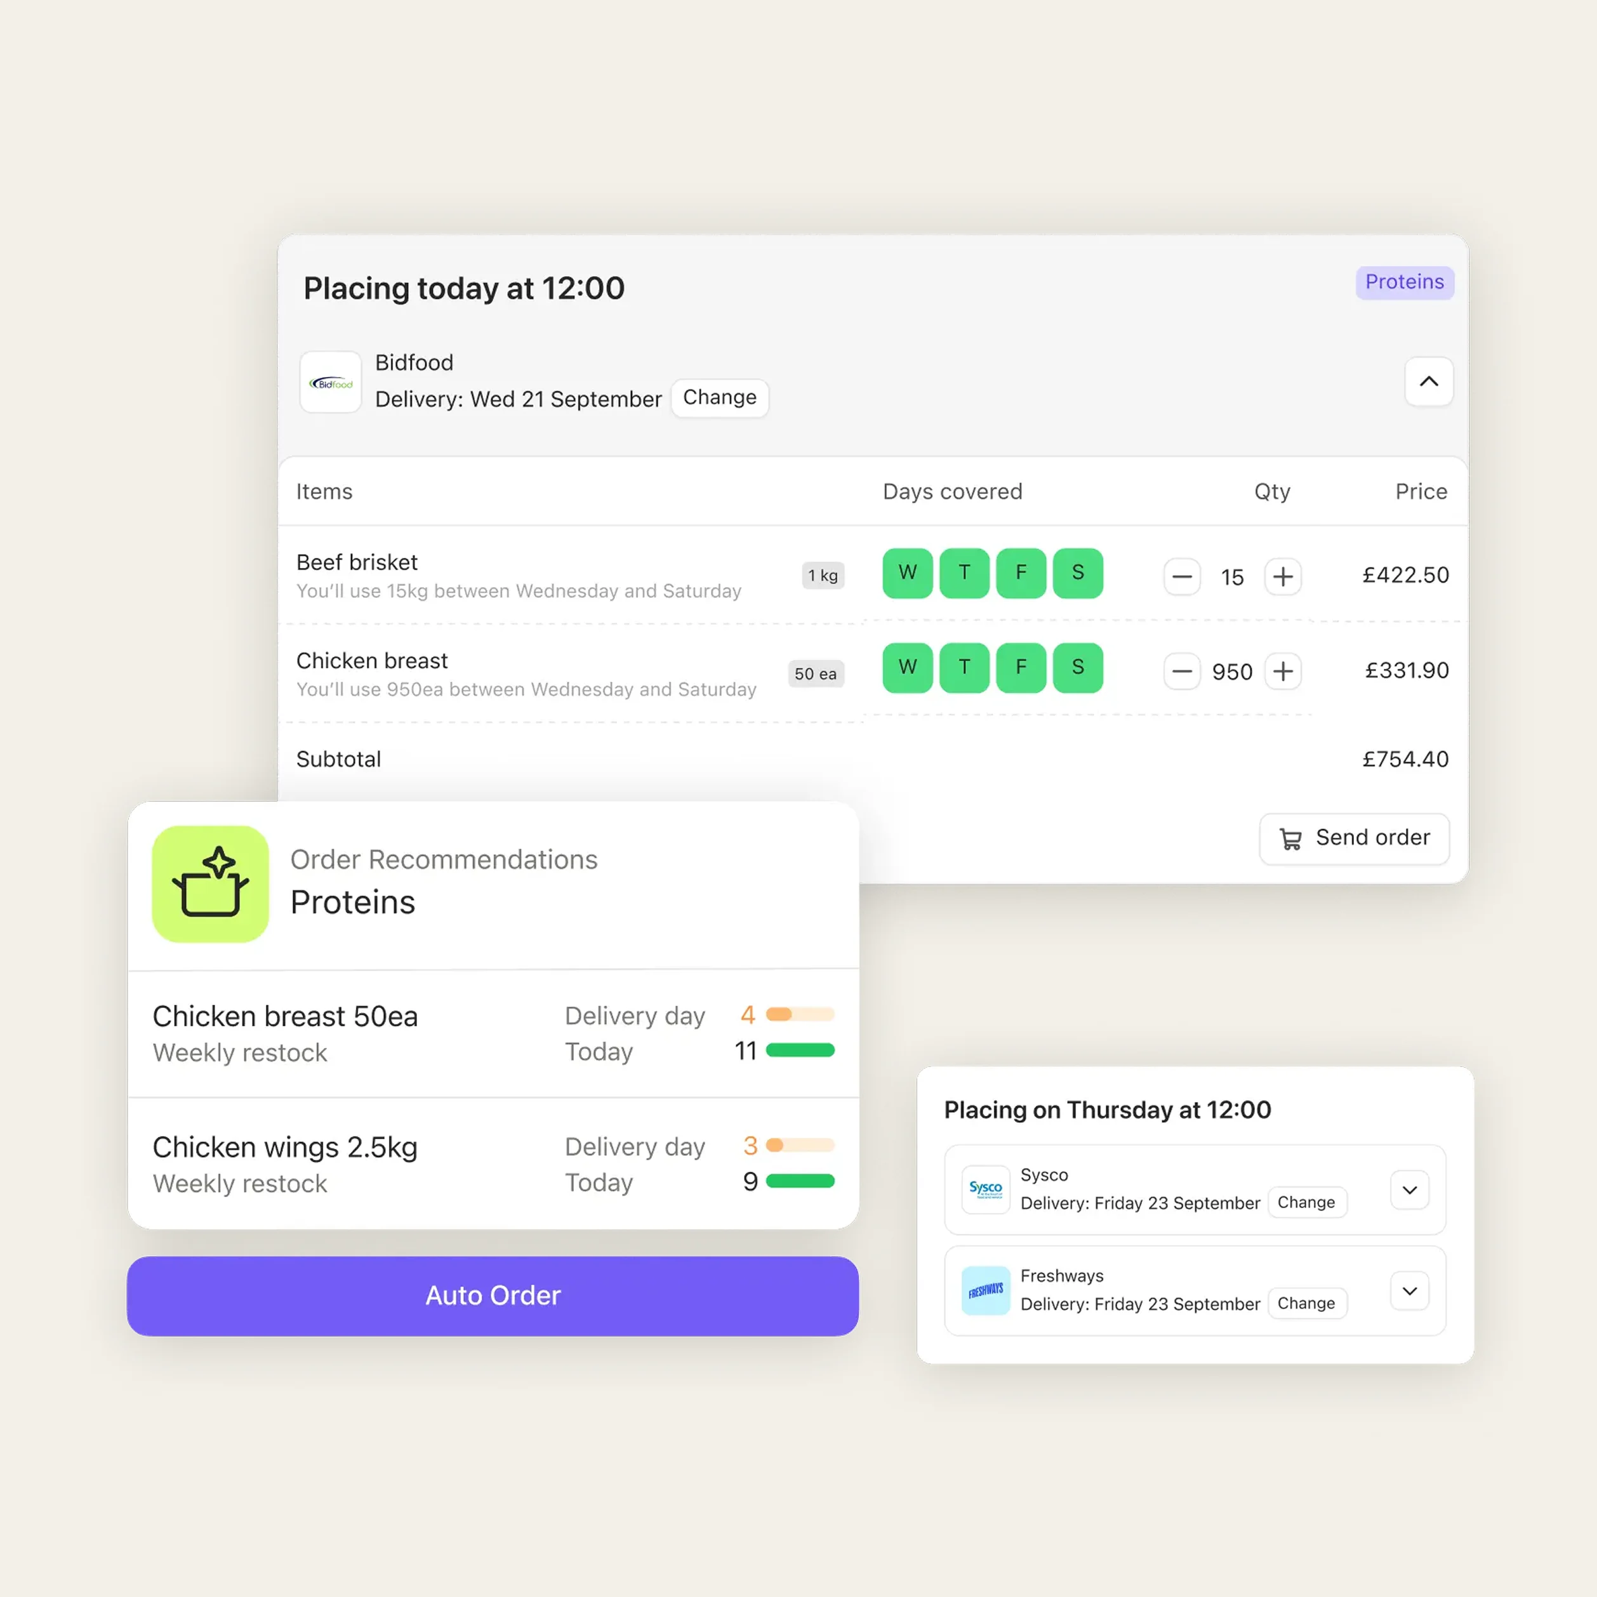Toggle Saturday coverage for Chicken breast

(x=1078, y=668)
